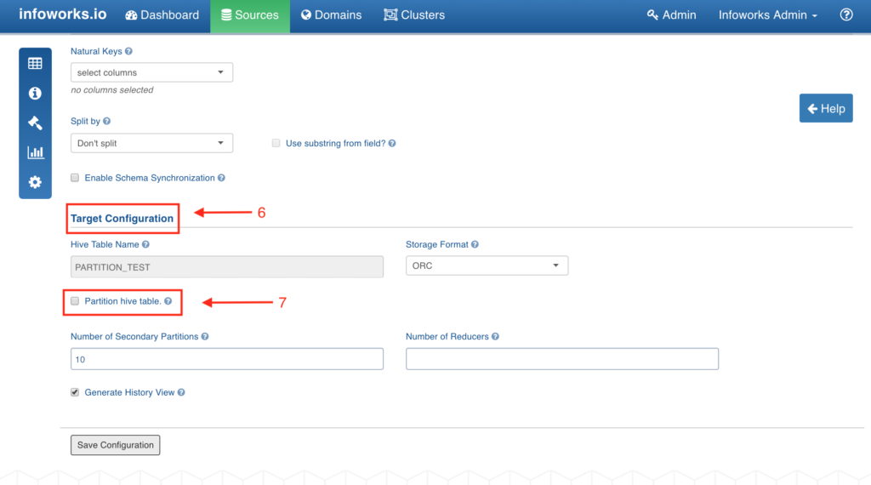Open the info icon in sidebar
Viewport: 871px width, 485px height.
[35, 94]
